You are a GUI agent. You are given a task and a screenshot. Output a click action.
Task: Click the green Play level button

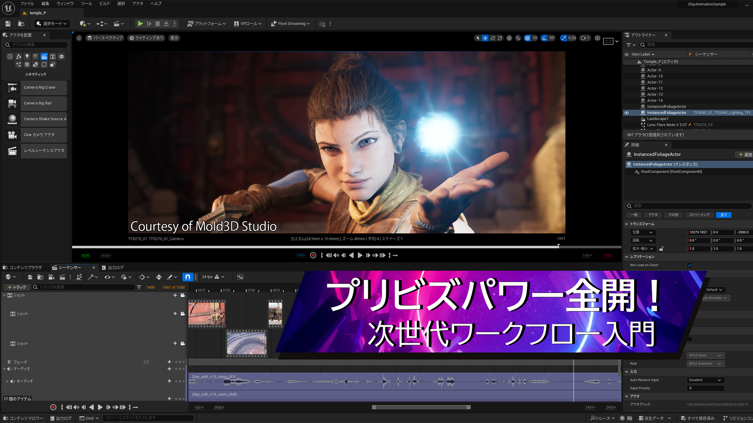pos(140,23)
